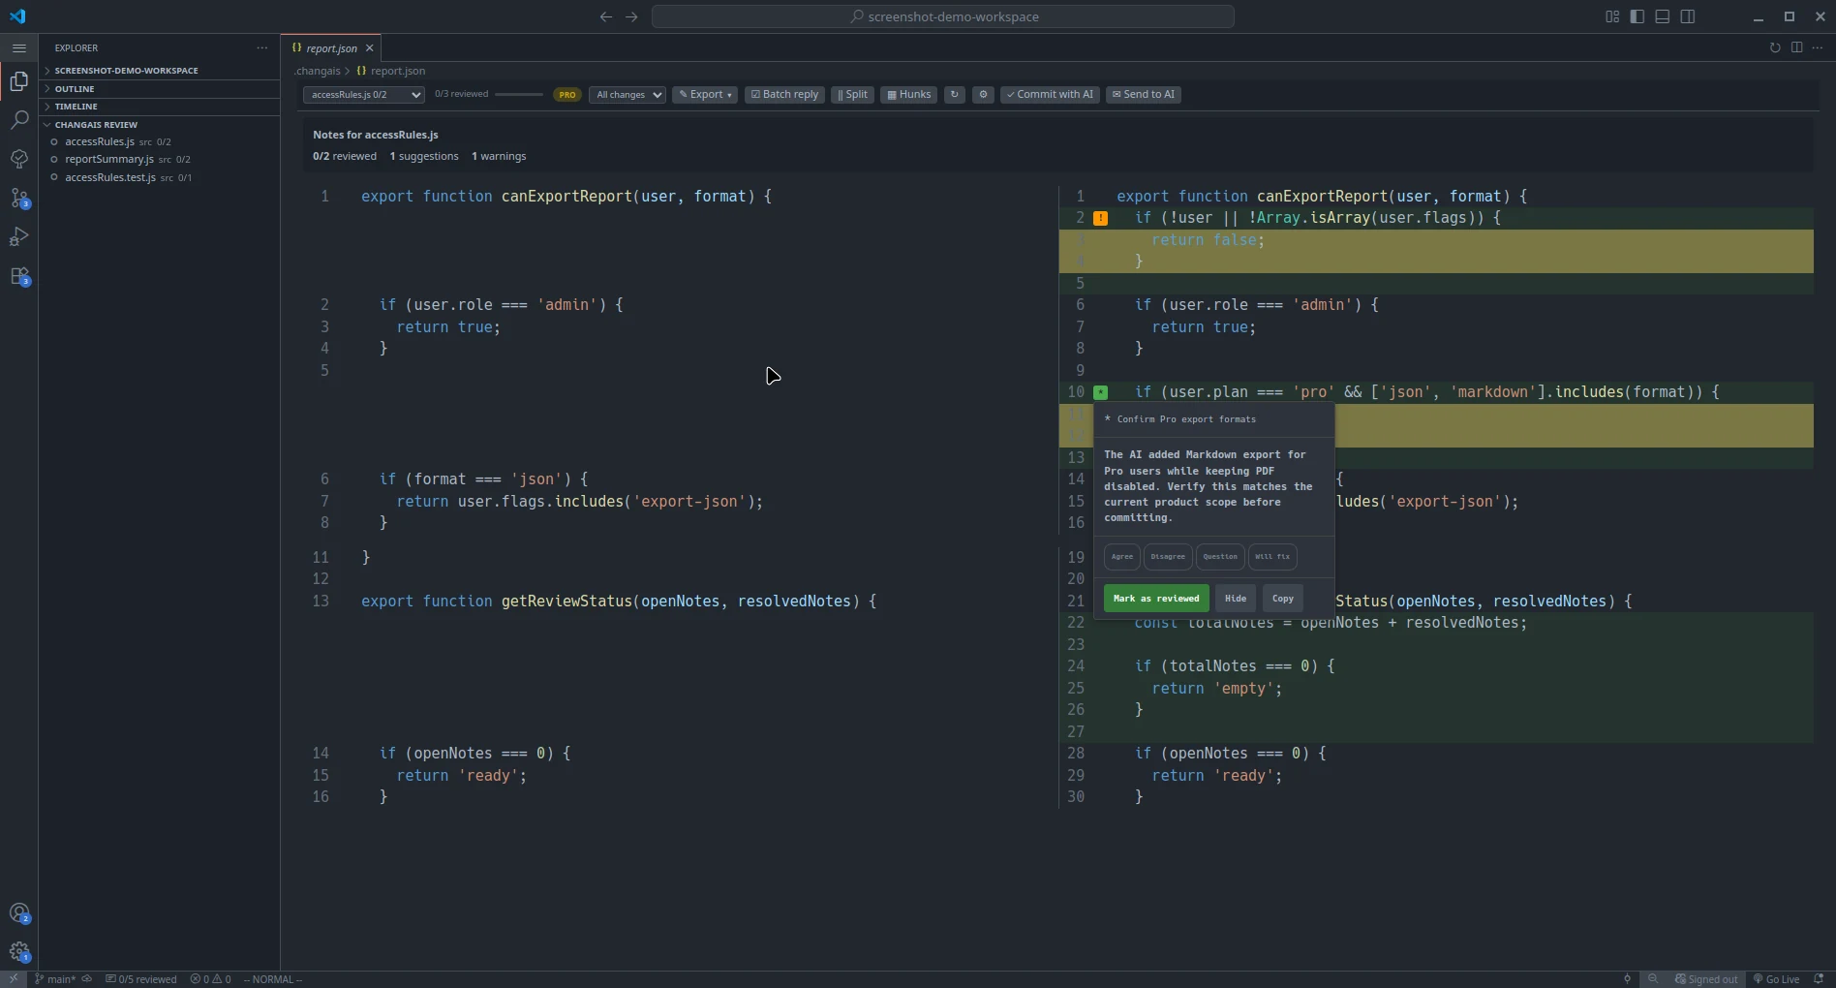Image resolution: width=1836 pixels, height=988 pixels.
Task: Expand the Outline section
Action: click(x=160, y=89)
